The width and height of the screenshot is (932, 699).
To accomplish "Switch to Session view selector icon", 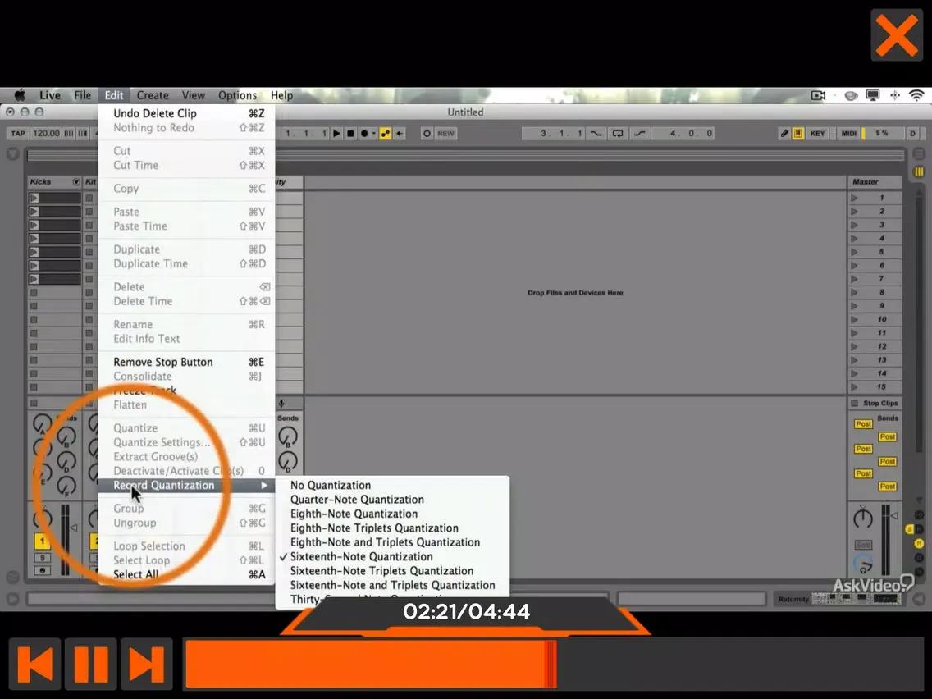I will 919,171.
